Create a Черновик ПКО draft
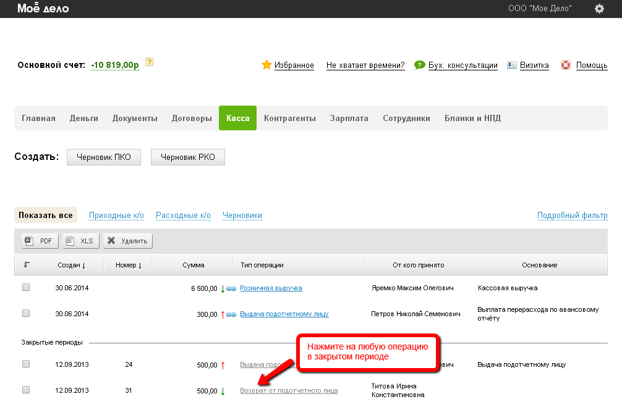This screenshot has height=407, width=622. [104, 157]
